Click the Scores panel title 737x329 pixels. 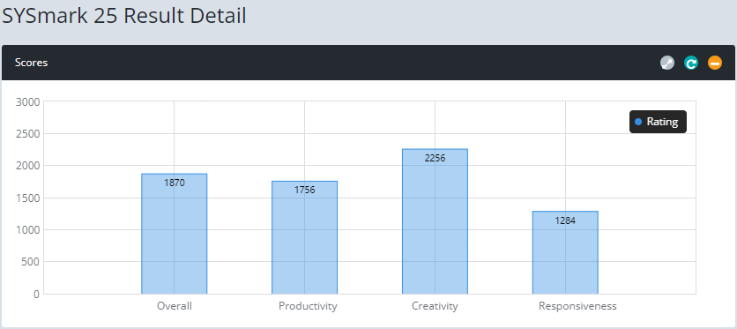31,63
